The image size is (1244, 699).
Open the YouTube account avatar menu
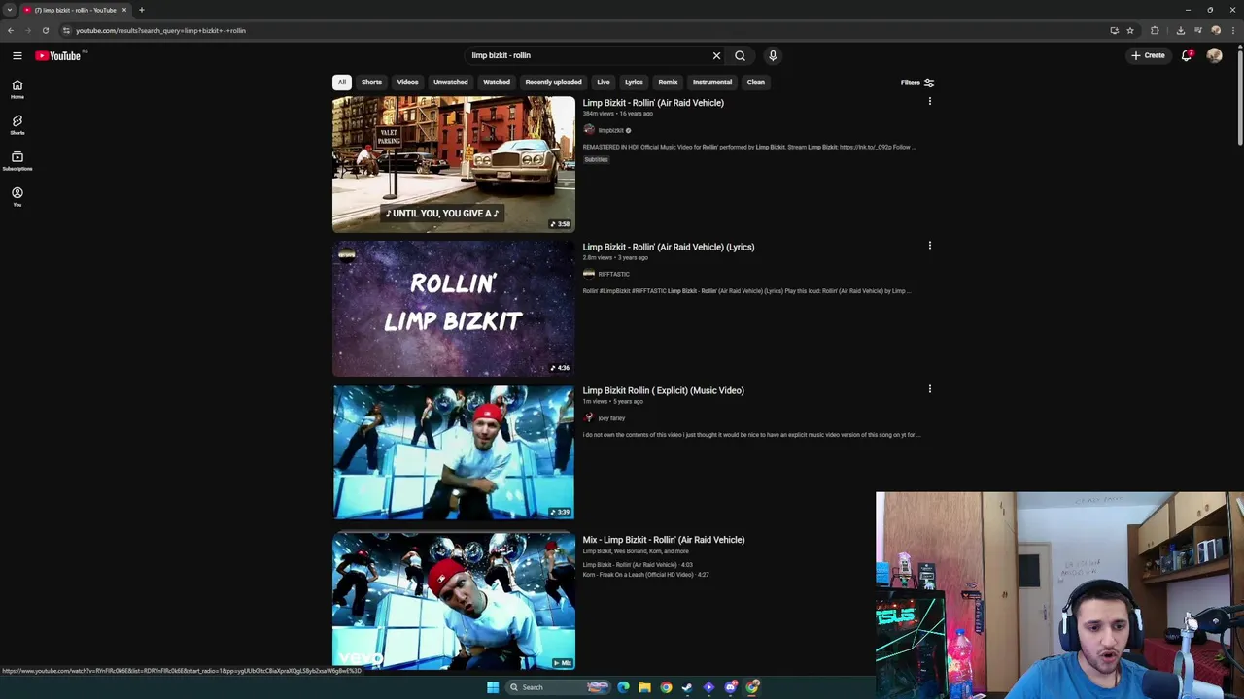[x=1214, y=55]
